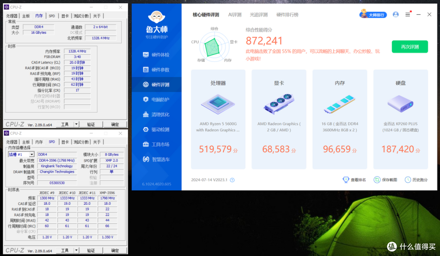440x256 pixels.
Task: Click the 显卡 graphics card illustration
Action: (x=279, y=104)
